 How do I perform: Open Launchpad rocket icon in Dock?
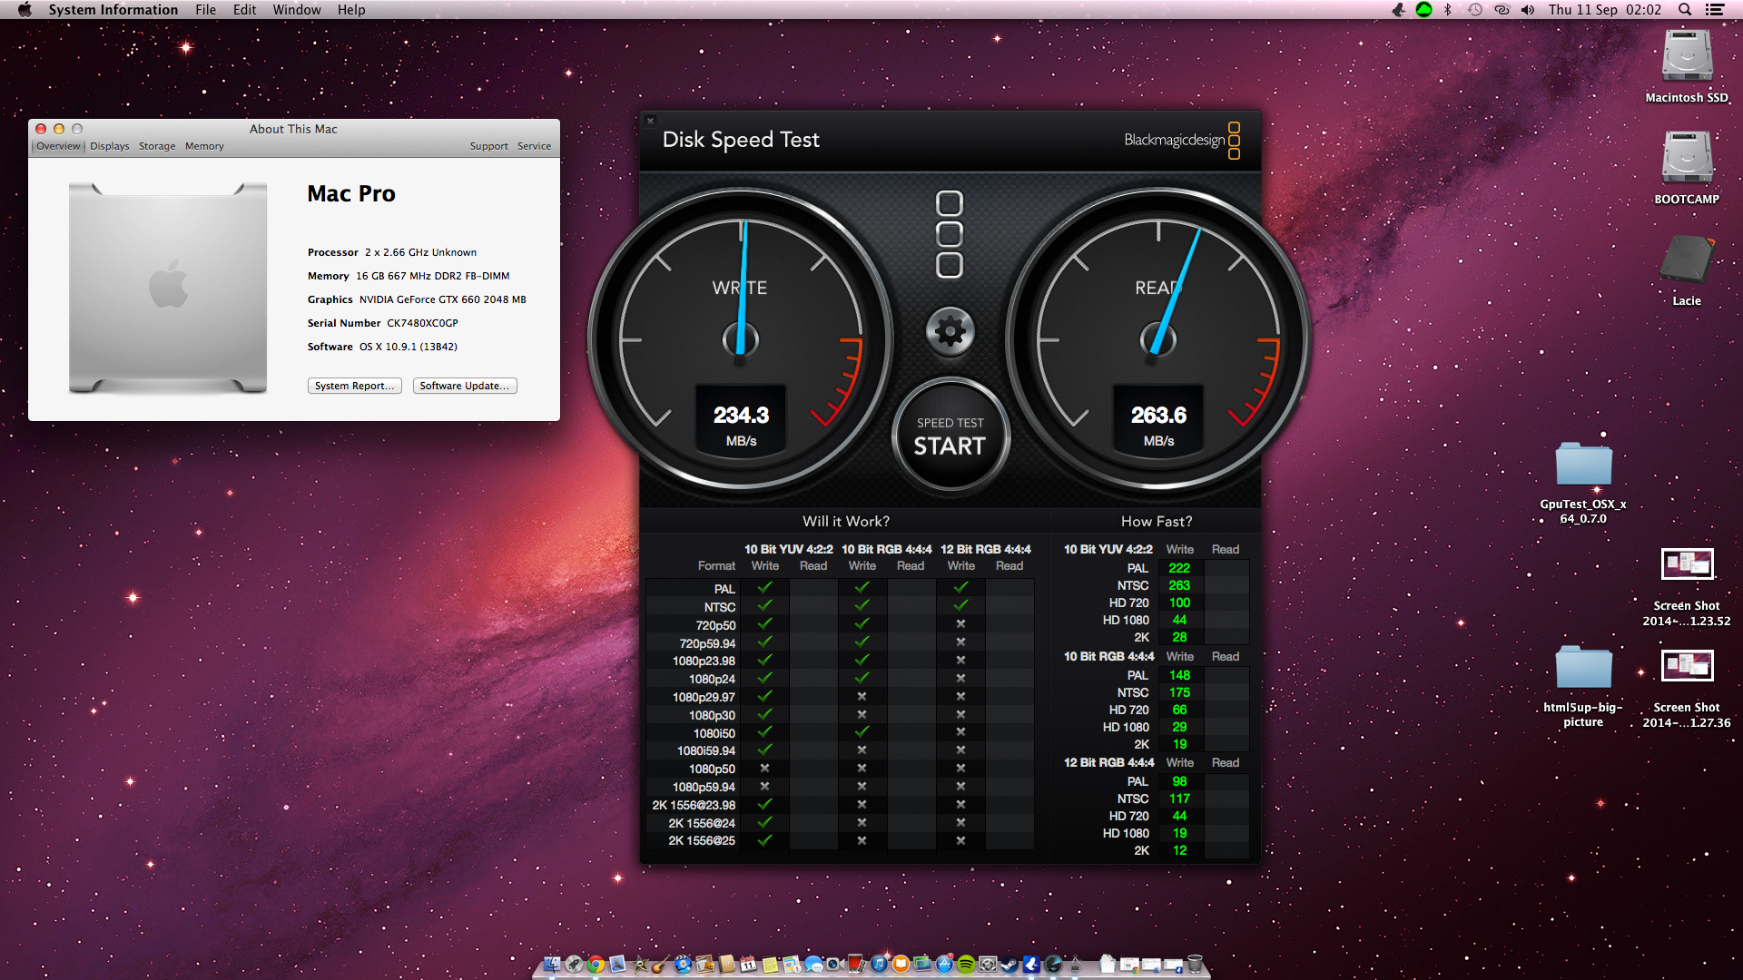pos(574,964)
